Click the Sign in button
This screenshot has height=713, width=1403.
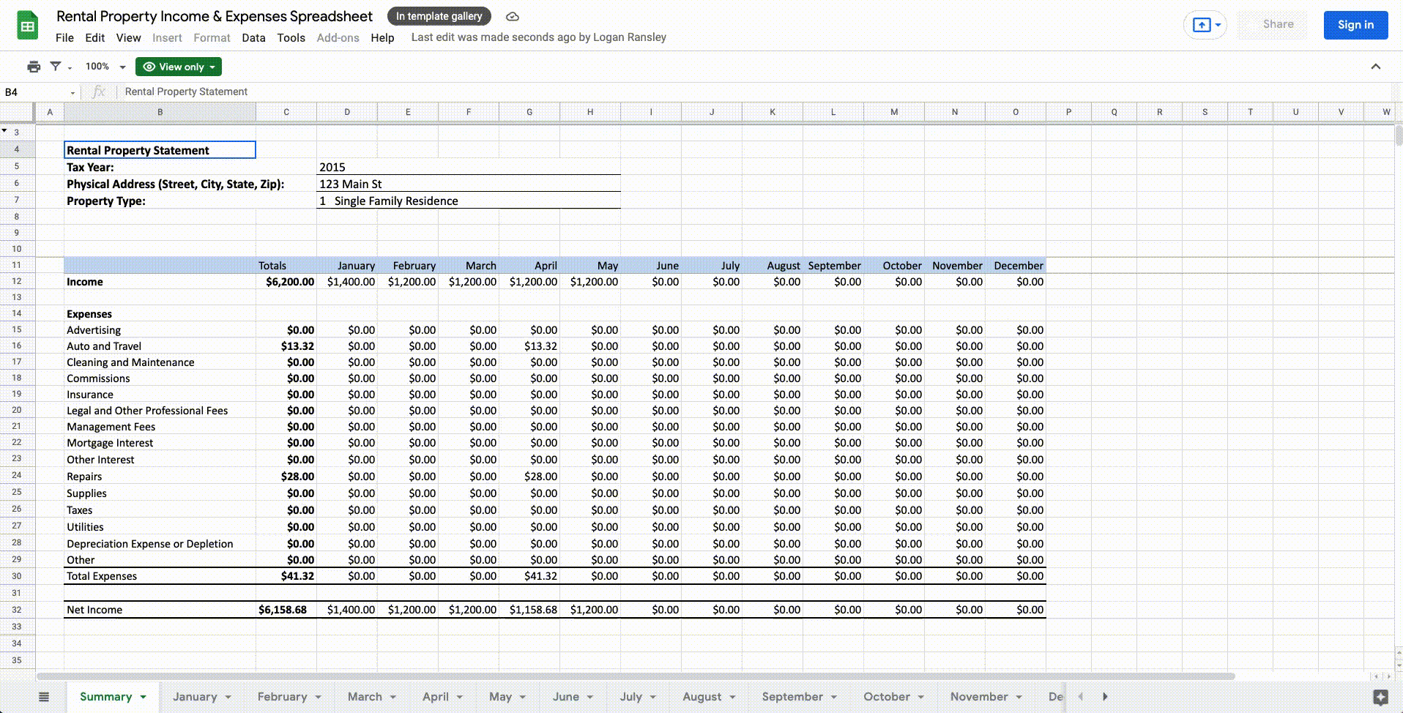(1355, 25)
